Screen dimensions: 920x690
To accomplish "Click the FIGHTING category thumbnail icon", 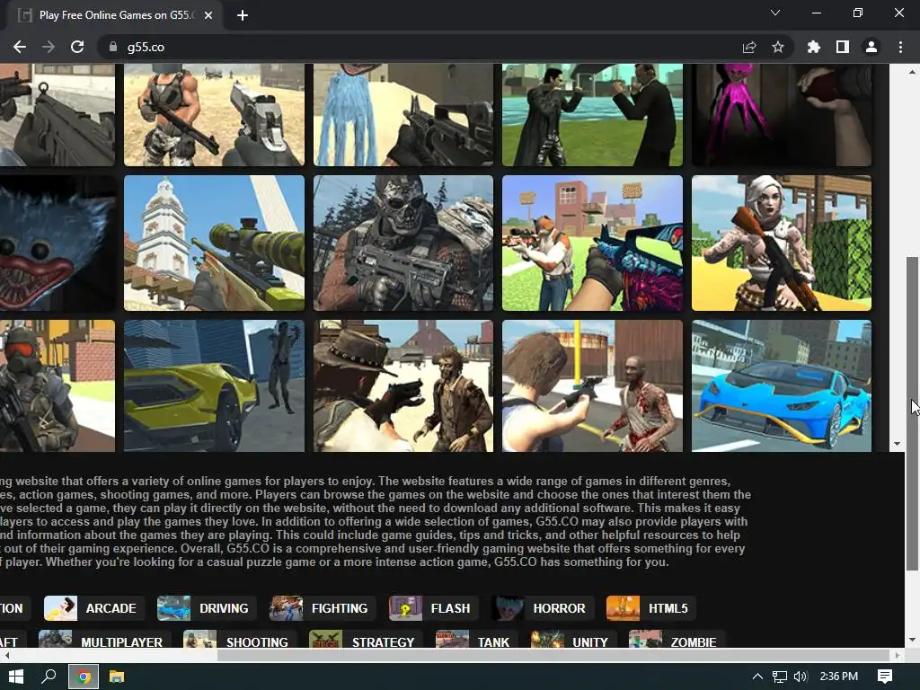I will point(287,608).
